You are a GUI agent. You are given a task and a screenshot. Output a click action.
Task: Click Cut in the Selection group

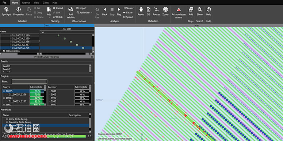click(x=37, y=8)
